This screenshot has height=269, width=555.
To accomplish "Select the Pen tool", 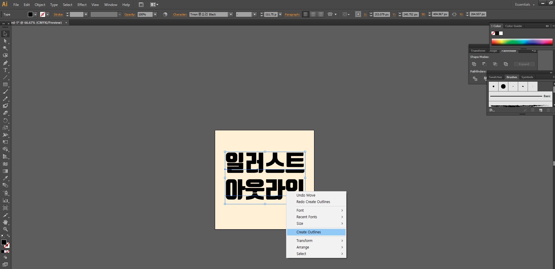I will point(5,63).
